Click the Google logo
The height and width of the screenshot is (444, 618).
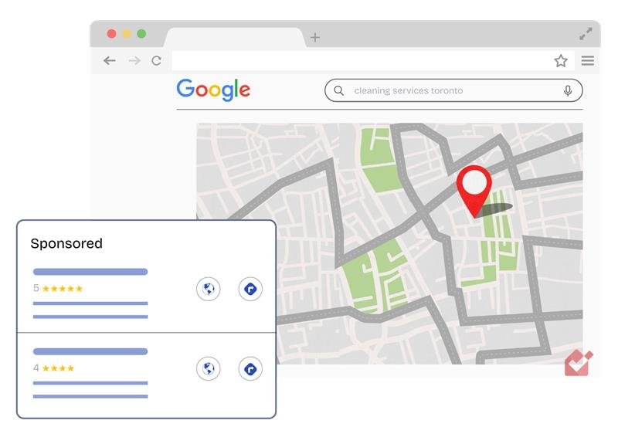tap(213, 90)
